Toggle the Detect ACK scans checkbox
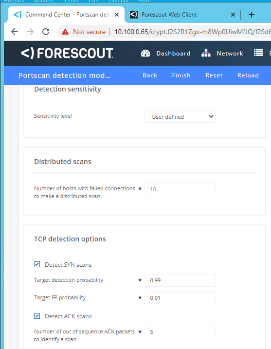 point(37,316)
